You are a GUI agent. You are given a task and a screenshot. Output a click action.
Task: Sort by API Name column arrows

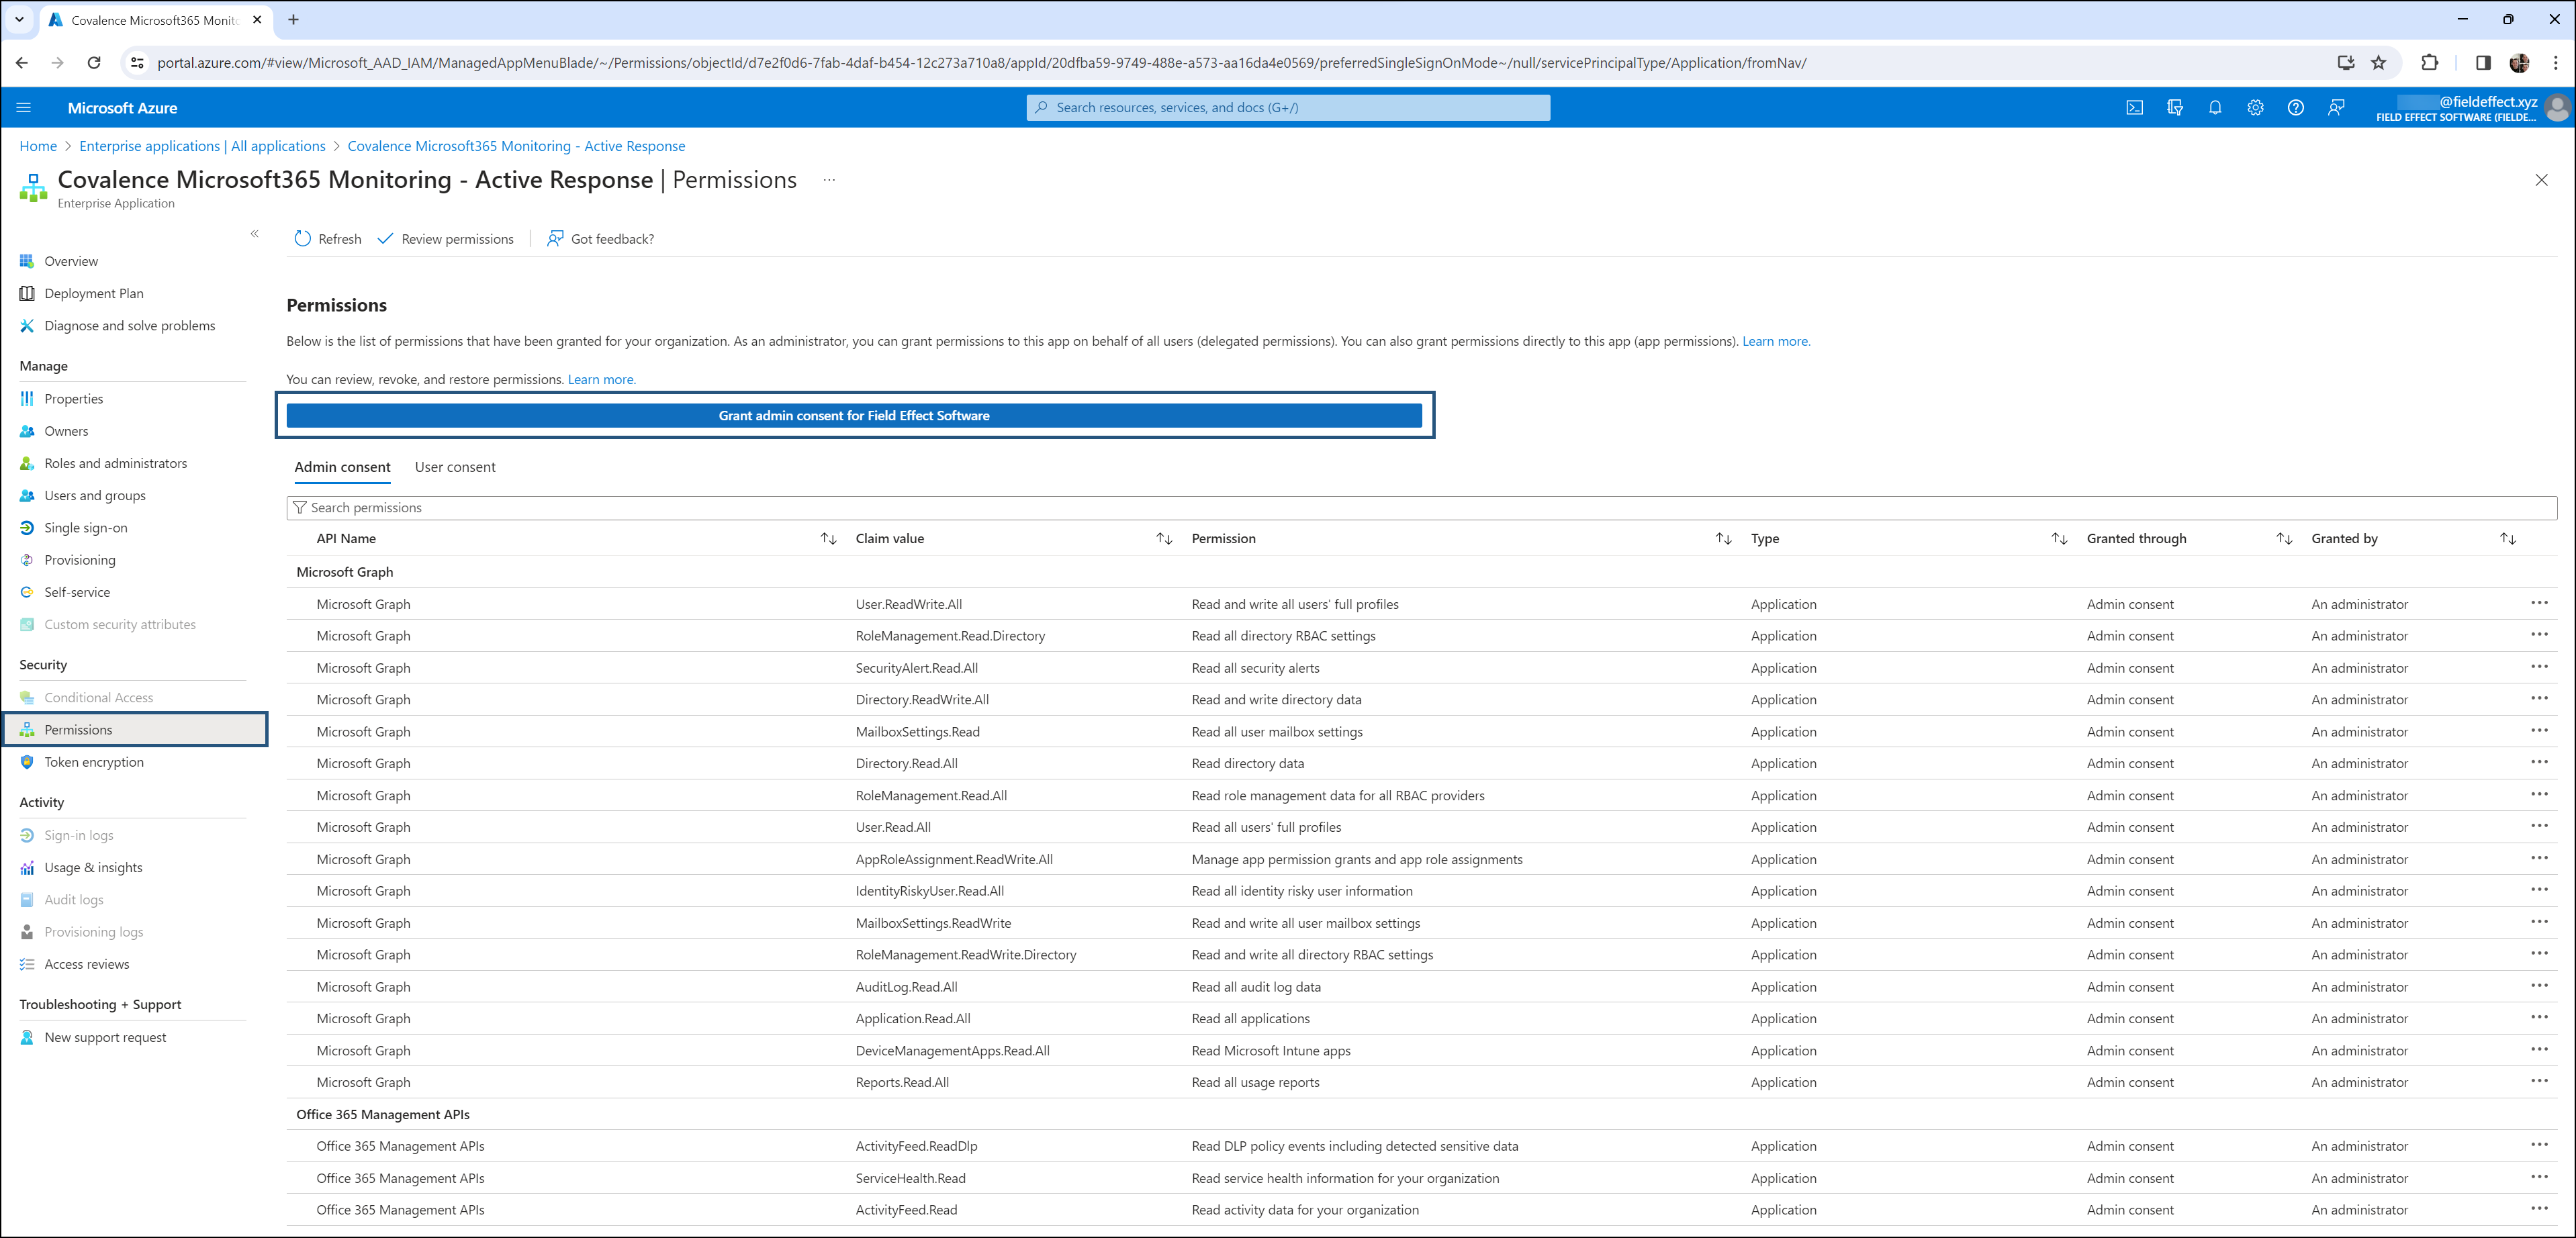[x=828, y=539]
